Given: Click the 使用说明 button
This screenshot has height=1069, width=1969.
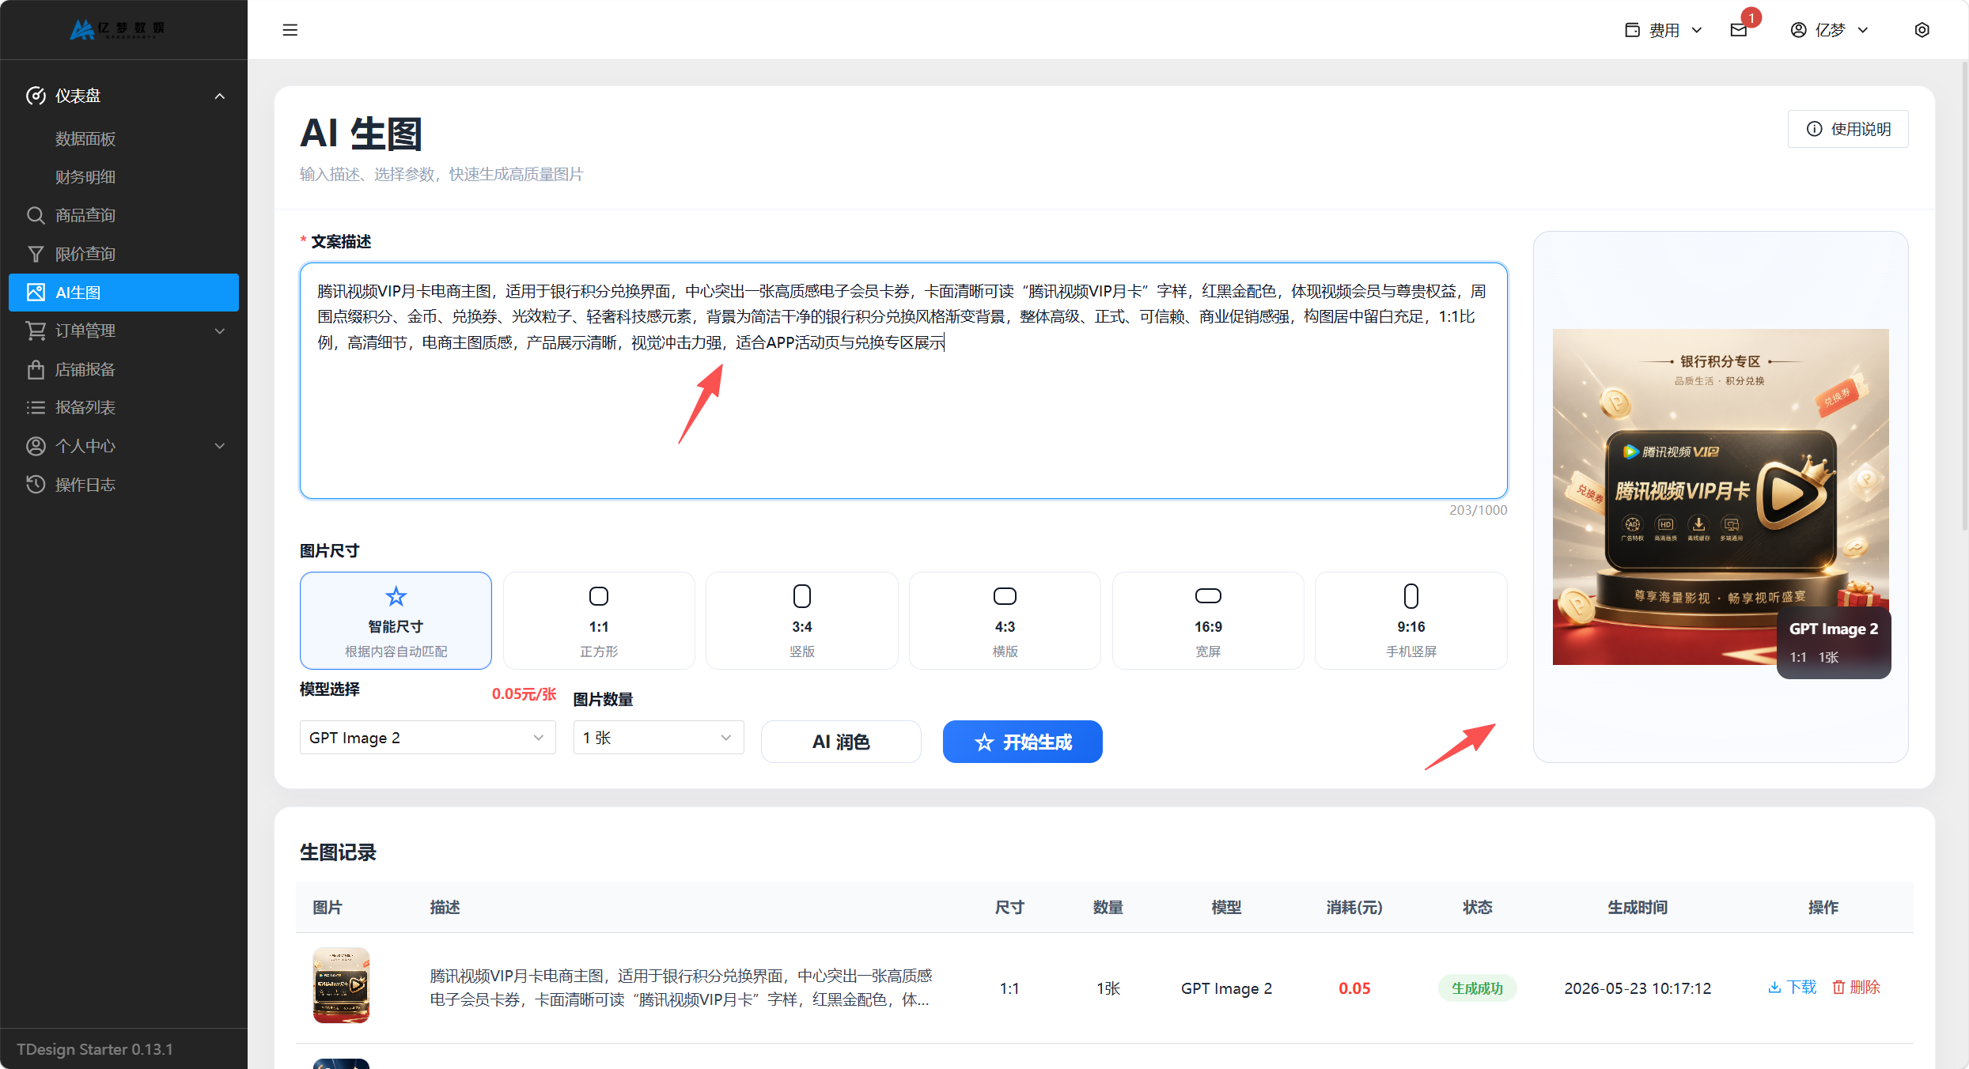Looking at the screenshot, I should click(1848, 129).
